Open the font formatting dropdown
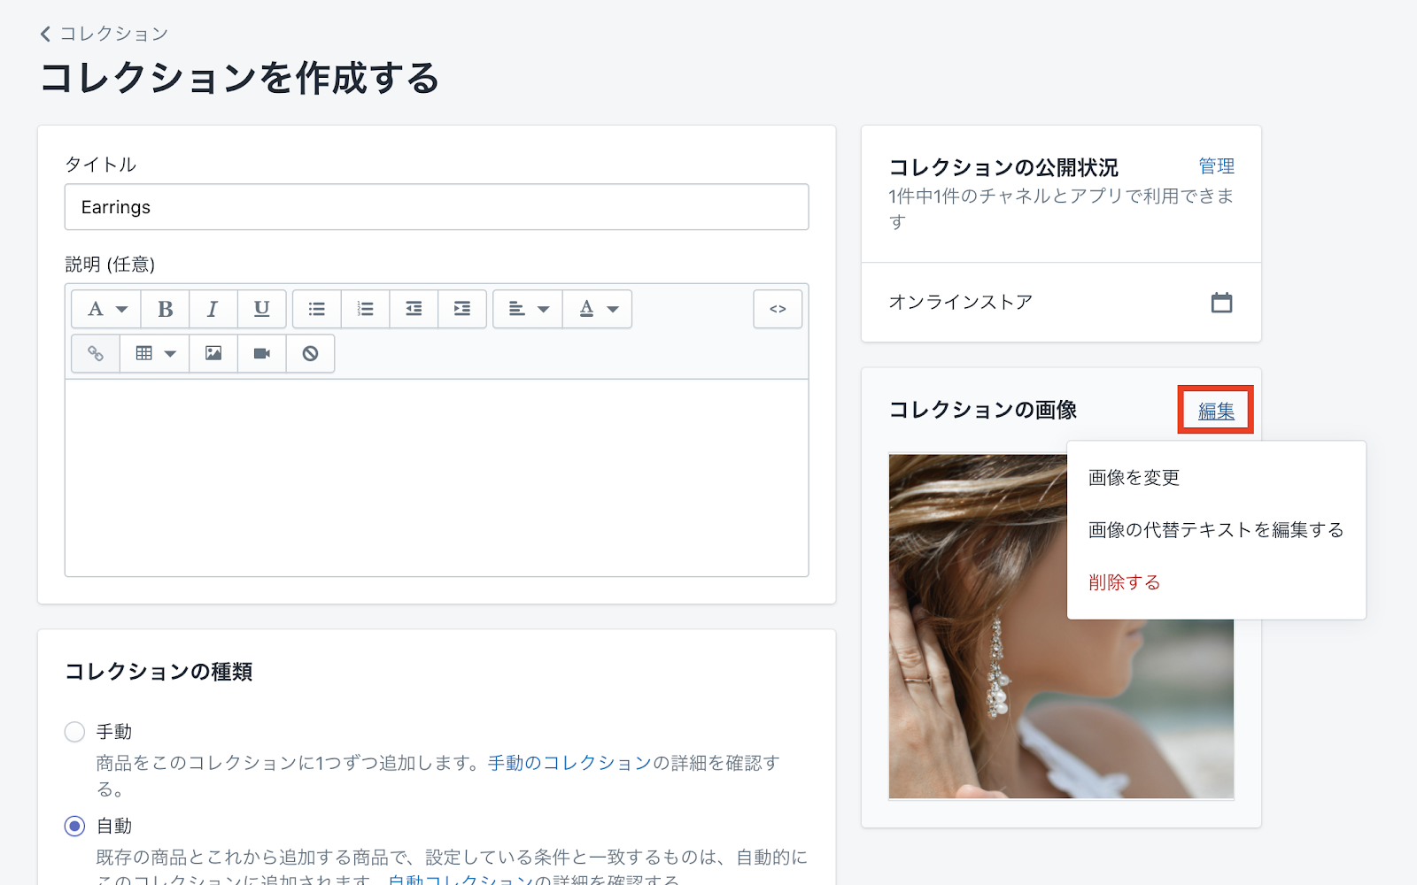The width and height of the screenshot is (1417, 885). [x=106, y=309]
